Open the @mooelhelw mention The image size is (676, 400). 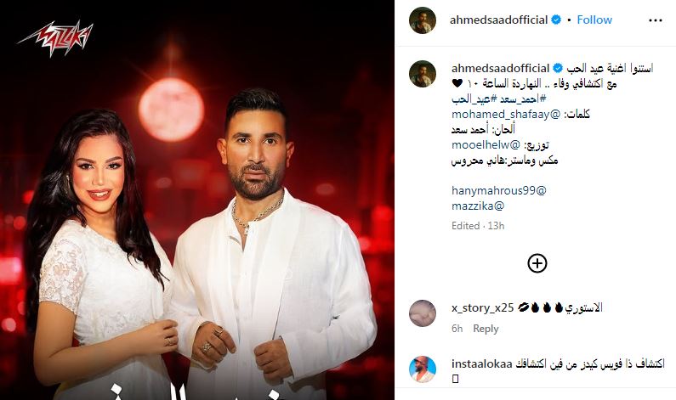click(x=486, y=144)
